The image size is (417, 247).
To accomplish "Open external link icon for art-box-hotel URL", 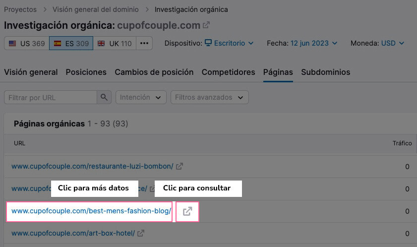I will [x=141, y=233].
